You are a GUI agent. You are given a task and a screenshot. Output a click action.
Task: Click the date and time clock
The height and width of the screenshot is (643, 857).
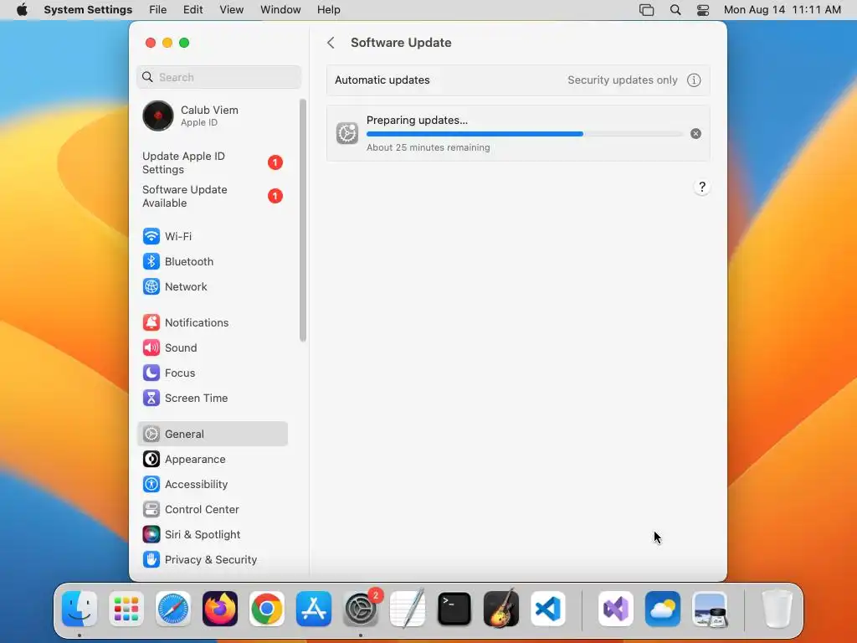click(783, 10)
